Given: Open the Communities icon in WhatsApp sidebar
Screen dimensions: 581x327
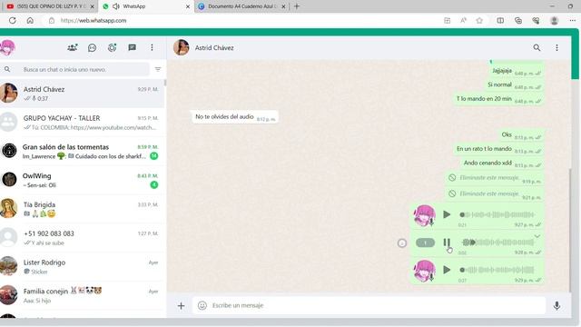Looking at the screenshot, I should (73, 47).
